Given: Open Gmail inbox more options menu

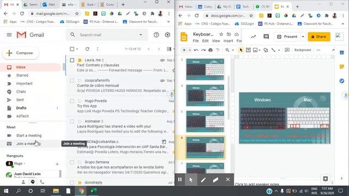Looking at the screenshot, I should coord(98,49).
